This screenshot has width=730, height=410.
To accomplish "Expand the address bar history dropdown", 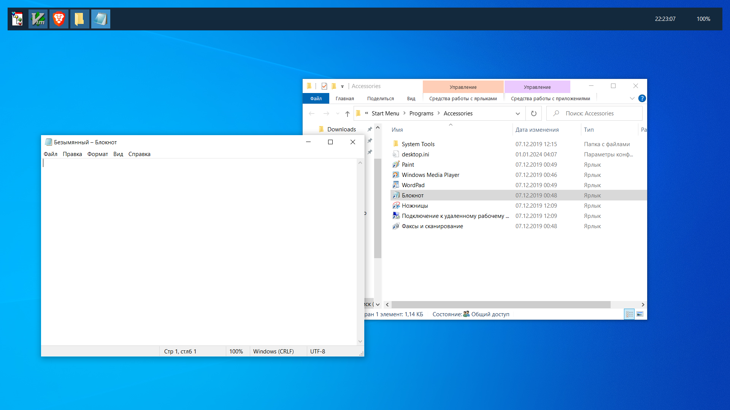I will (x=517, y=114).
